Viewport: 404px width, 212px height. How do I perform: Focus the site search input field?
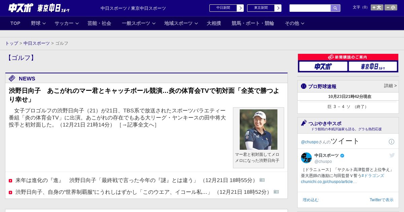(310, 8)
